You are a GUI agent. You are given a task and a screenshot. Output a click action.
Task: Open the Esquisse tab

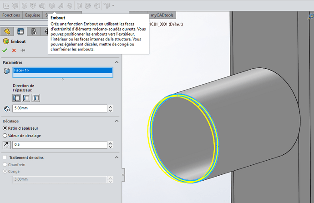[x=33, y=15]
